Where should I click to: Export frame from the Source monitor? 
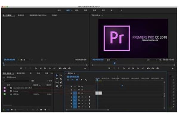pos(69,68)
